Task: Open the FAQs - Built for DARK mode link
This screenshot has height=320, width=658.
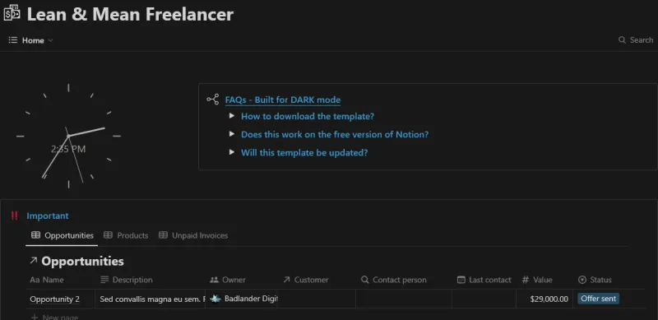Action: (283, 100)
